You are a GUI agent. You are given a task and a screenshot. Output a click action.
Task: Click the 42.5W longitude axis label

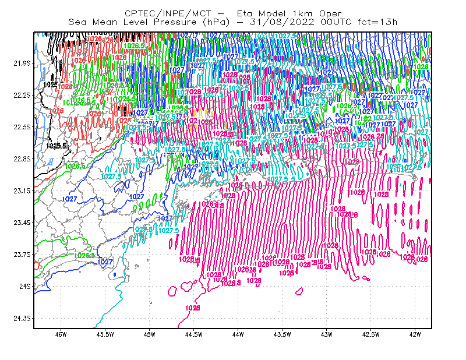(x=371, y=334)
